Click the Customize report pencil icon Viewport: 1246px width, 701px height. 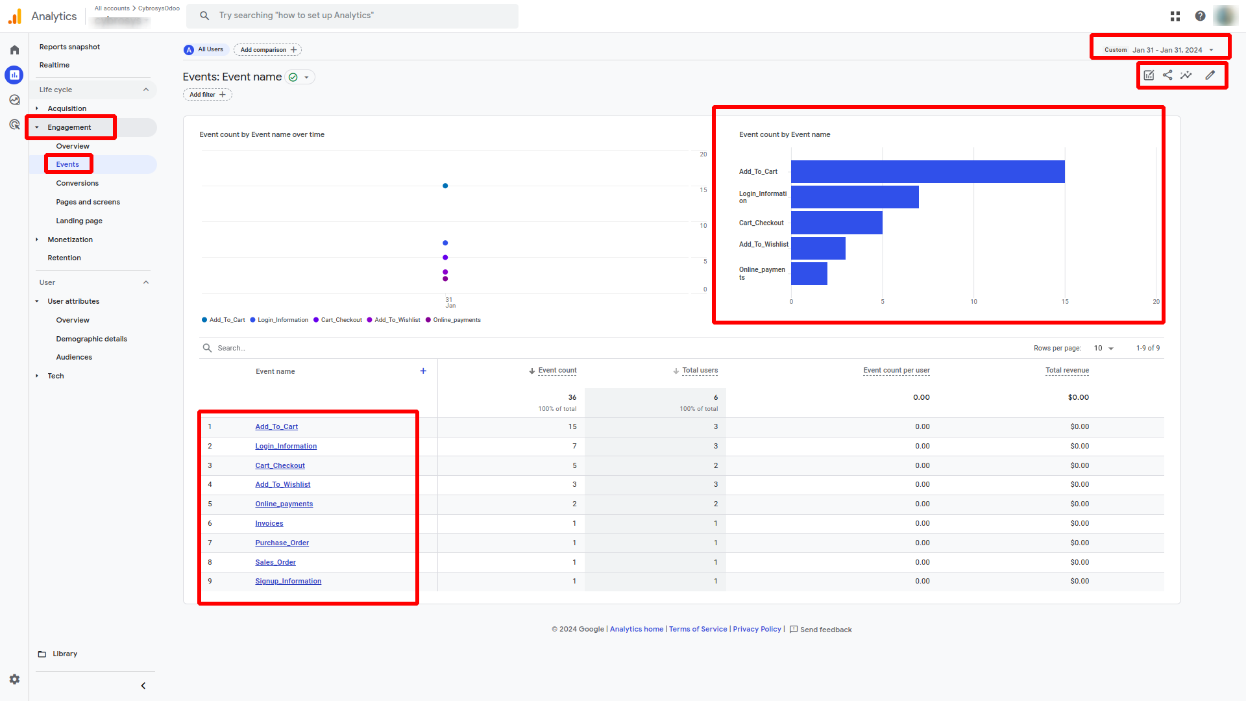click(1210, 75)
